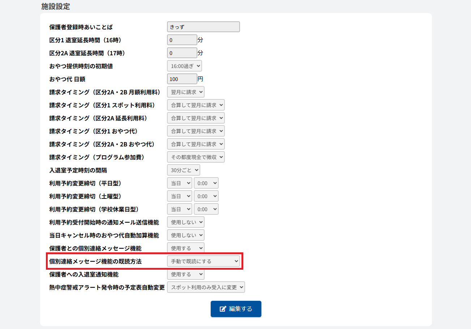Expand 請求タイミング 区分1 スポット利用料 dropdown
The width and height of the screenshot is (471, 329).
[x=196, y=105]
